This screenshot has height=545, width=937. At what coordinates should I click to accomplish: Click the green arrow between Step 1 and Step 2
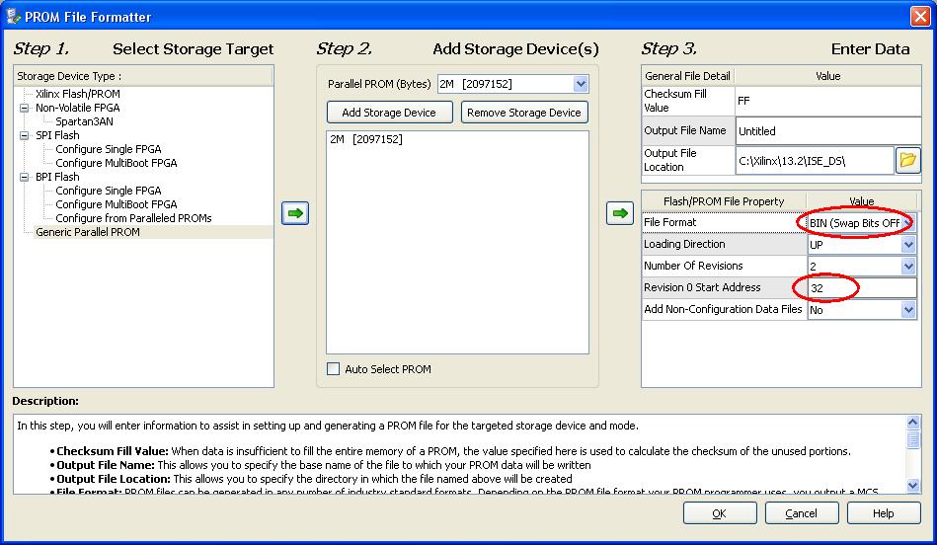pyautogui.click(x=295, y=212)
